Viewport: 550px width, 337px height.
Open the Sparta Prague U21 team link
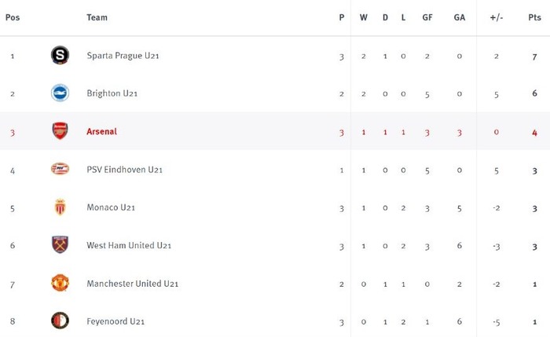[123, 56]
